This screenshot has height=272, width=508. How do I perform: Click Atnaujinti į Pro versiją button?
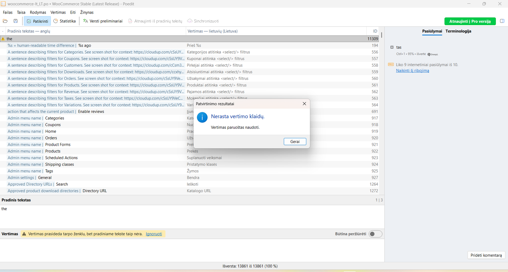(x=470, y=21)
